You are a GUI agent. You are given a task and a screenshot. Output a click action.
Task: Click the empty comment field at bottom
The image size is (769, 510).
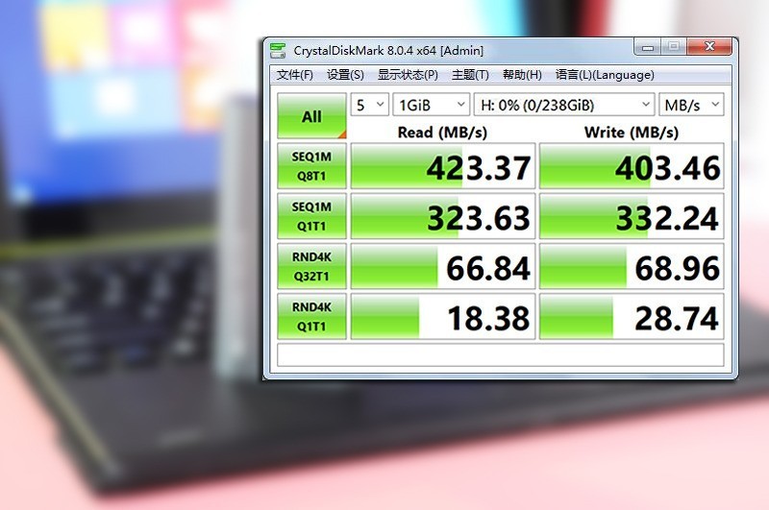point(500,354)
